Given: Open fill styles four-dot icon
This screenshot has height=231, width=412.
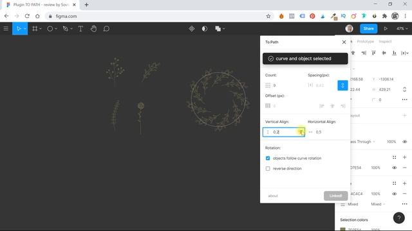Looking at the screenshot, I should point(395,157).
